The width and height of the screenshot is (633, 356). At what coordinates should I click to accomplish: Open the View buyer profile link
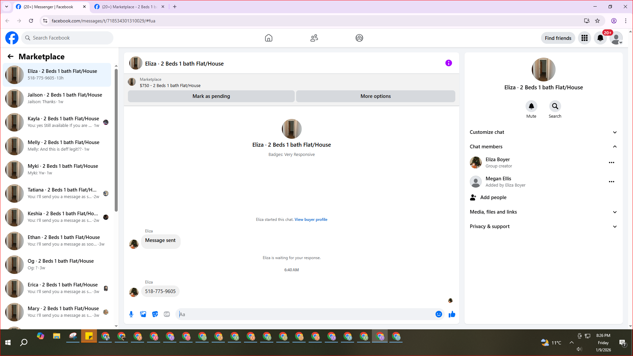click(311, 220)
